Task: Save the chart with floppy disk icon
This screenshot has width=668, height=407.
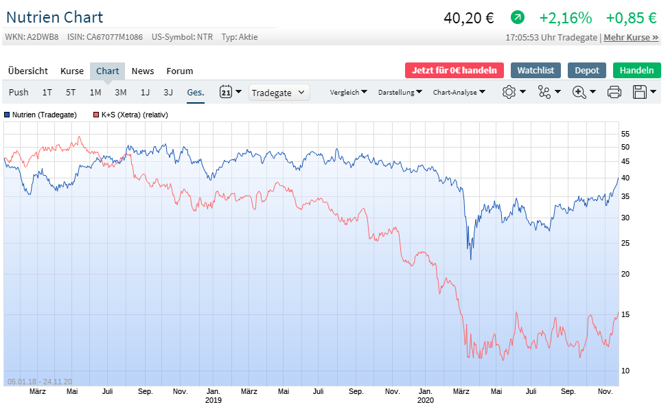Action: click(x=639, y=92)
